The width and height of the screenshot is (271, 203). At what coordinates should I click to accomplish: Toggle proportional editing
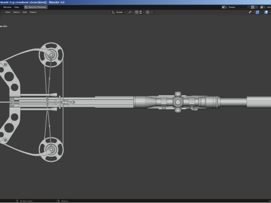[x=148, y=12]
